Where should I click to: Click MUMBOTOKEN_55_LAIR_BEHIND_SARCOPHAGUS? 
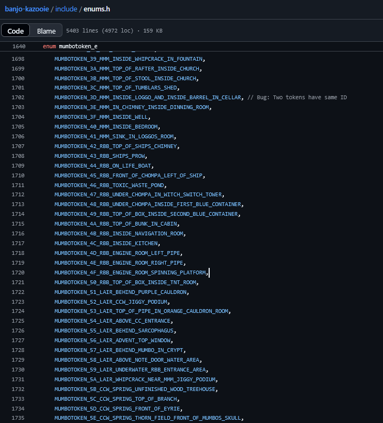(x=114, y=331)
